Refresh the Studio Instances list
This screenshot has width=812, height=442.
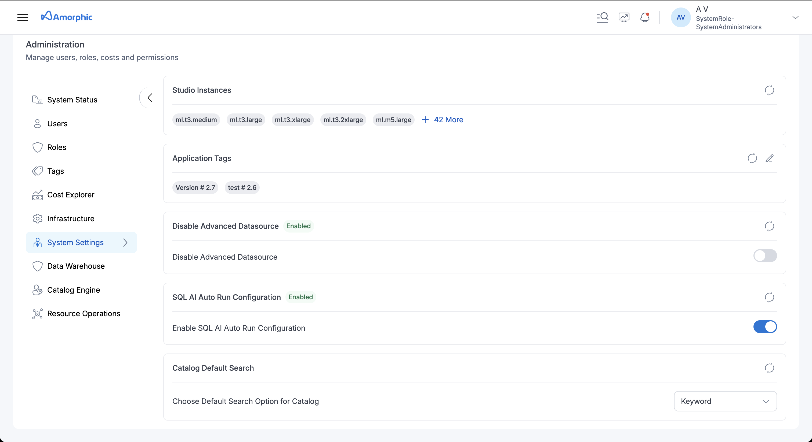(769, 90)
